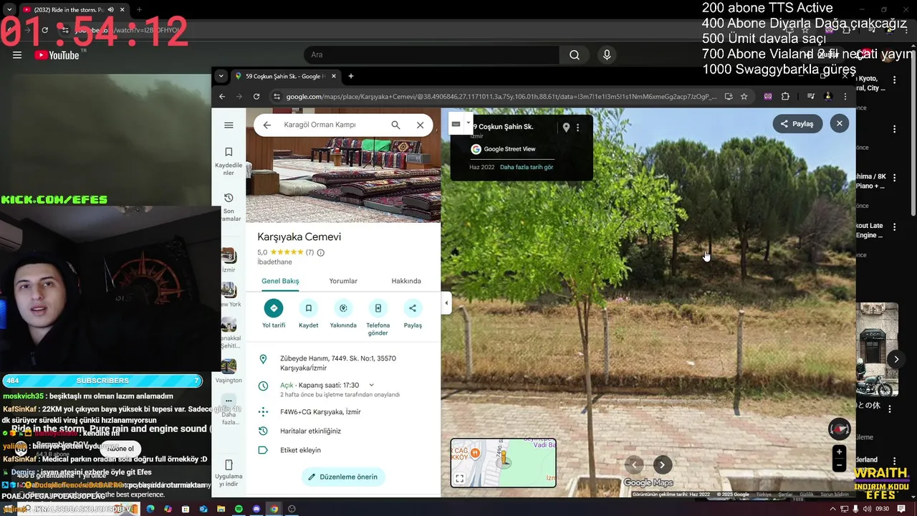The image size is (917, 516).
Task: Open Kaydedilenler (saved places) in Maps sidebar
Action: (x=229, y=161)
